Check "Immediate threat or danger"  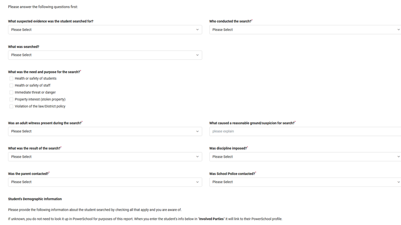tap(11, 92)
